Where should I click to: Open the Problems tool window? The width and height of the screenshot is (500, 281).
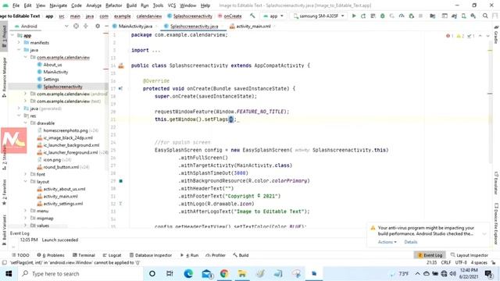[50, 255]
